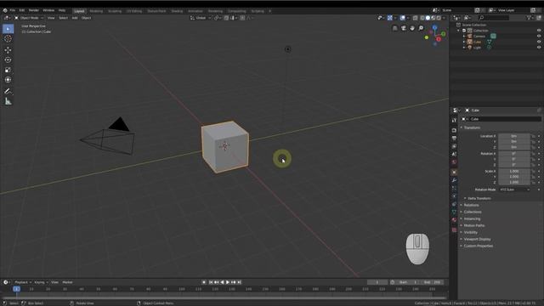
Task: Click the pan view hand icon
Action: tap(412, 28)
